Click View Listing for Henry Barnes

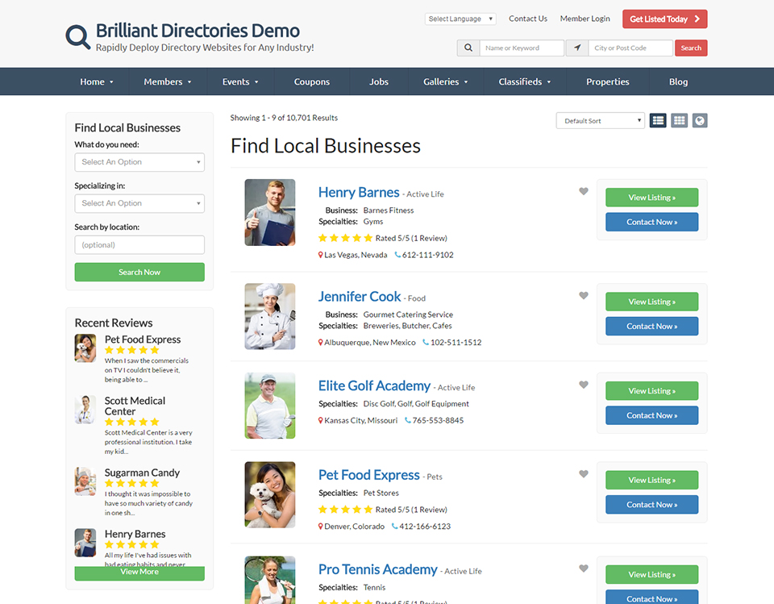tap(651, 198)
